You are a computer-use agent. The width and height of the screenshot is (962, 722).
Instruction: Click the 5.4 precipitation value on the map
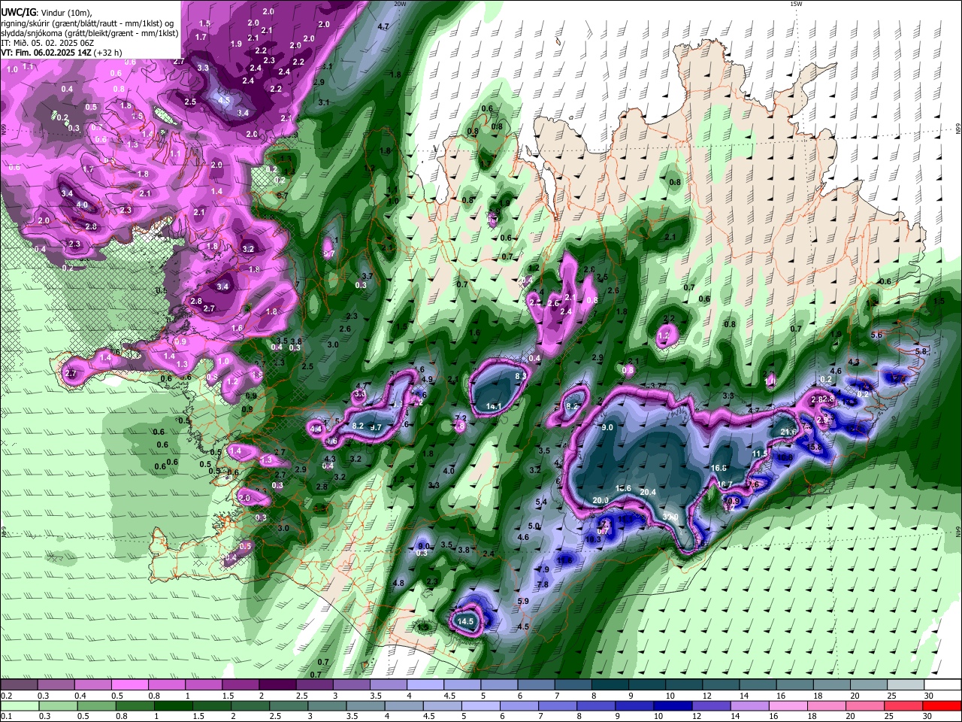[x=541, y=502]
